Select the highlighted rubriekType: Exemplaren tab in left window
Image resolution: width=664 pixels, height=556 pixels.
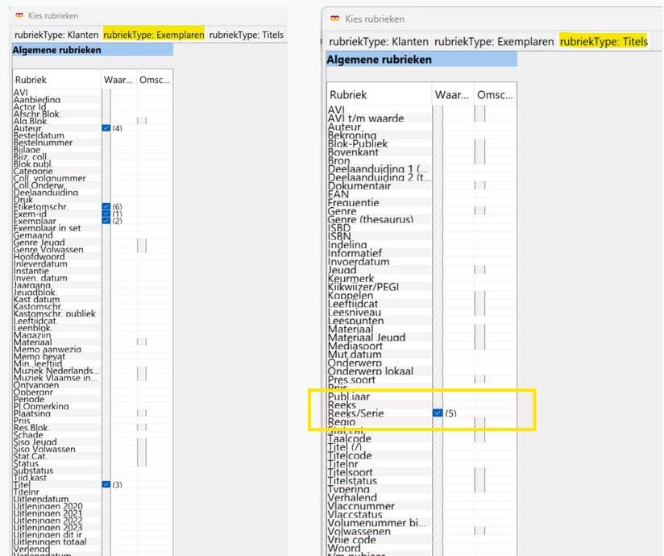(x=153, y=35)
